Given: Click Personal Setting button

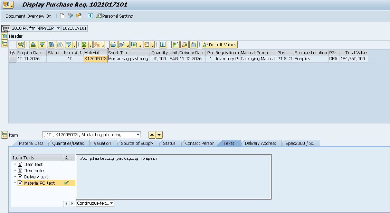Looking at the screenshot, I should (x=115, y=16).
